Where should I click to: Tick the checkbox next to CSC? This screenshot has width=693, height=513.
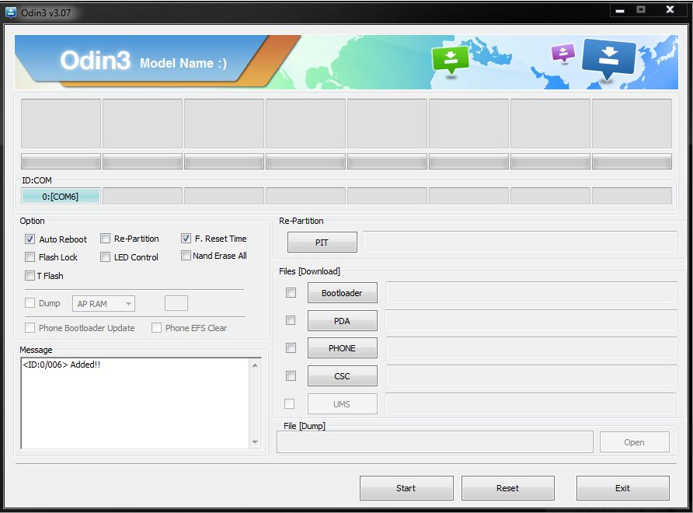(x=291, y=376)
